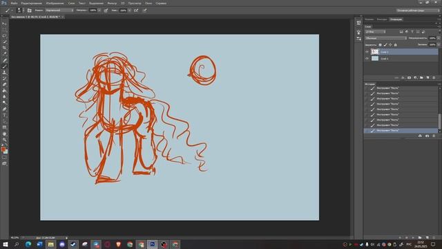Screen dimensions: 442x249
Task: Open the brush preset picker
Action: [20, 10]
